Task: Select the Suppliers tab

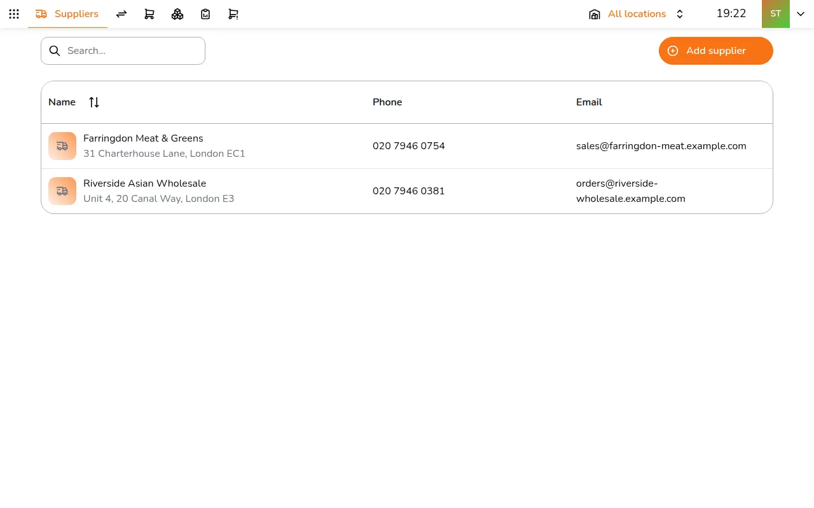Action: click(x=67, y=14)
